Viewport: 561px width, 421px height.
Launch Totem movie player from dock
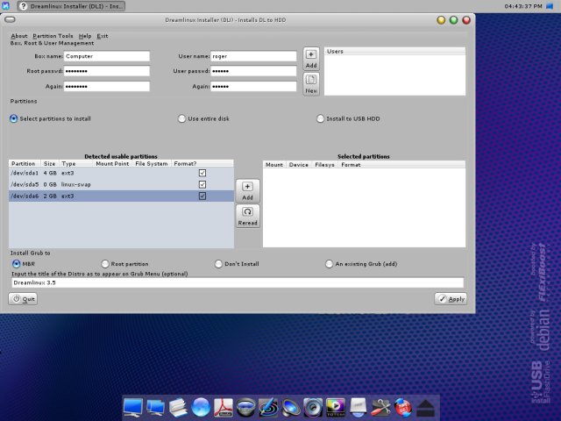[x=336, y=407]
